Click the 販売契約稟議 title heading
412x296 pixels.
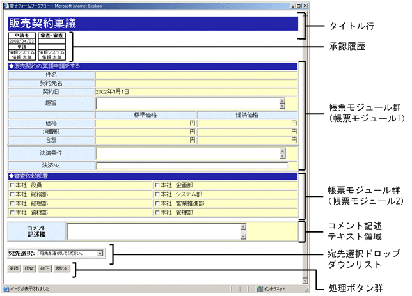point(43,24)
